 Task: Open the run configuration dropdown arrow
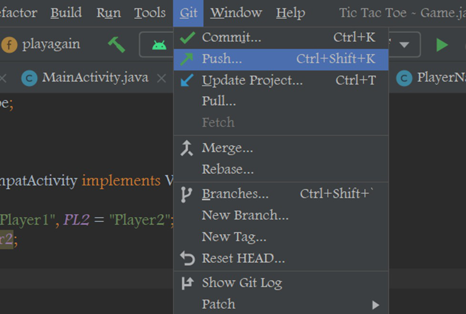pos(404,45)
